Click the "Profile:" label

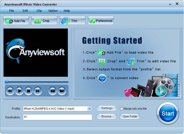(16, 109)
